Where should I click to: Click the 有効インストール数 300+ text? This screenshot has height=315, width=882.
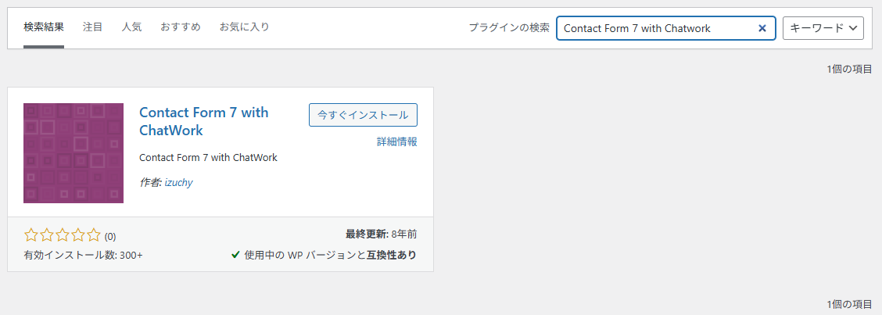(x=84, y=255)
